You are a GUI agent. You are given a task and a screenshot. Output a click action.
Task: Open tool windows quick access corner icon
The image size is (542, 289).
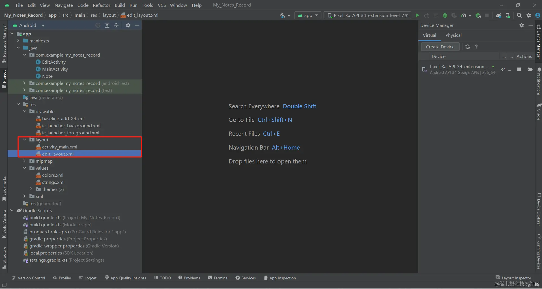point(4,285)
